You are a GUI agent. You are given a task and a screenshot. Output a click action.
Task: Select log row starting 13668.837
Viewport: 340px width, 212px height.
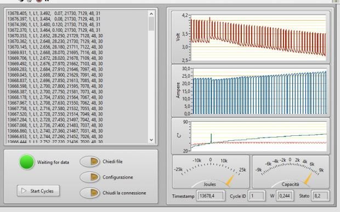click(x=55, y=81)
